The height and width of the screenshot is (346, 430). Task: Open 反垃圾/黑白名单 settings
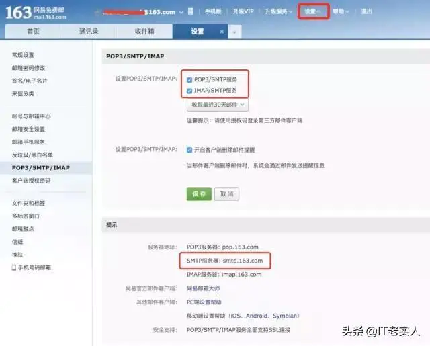click(x=32, y=155)
